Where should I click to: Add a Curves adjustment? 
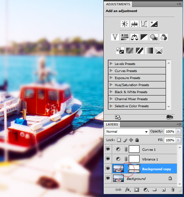point(144,24)
